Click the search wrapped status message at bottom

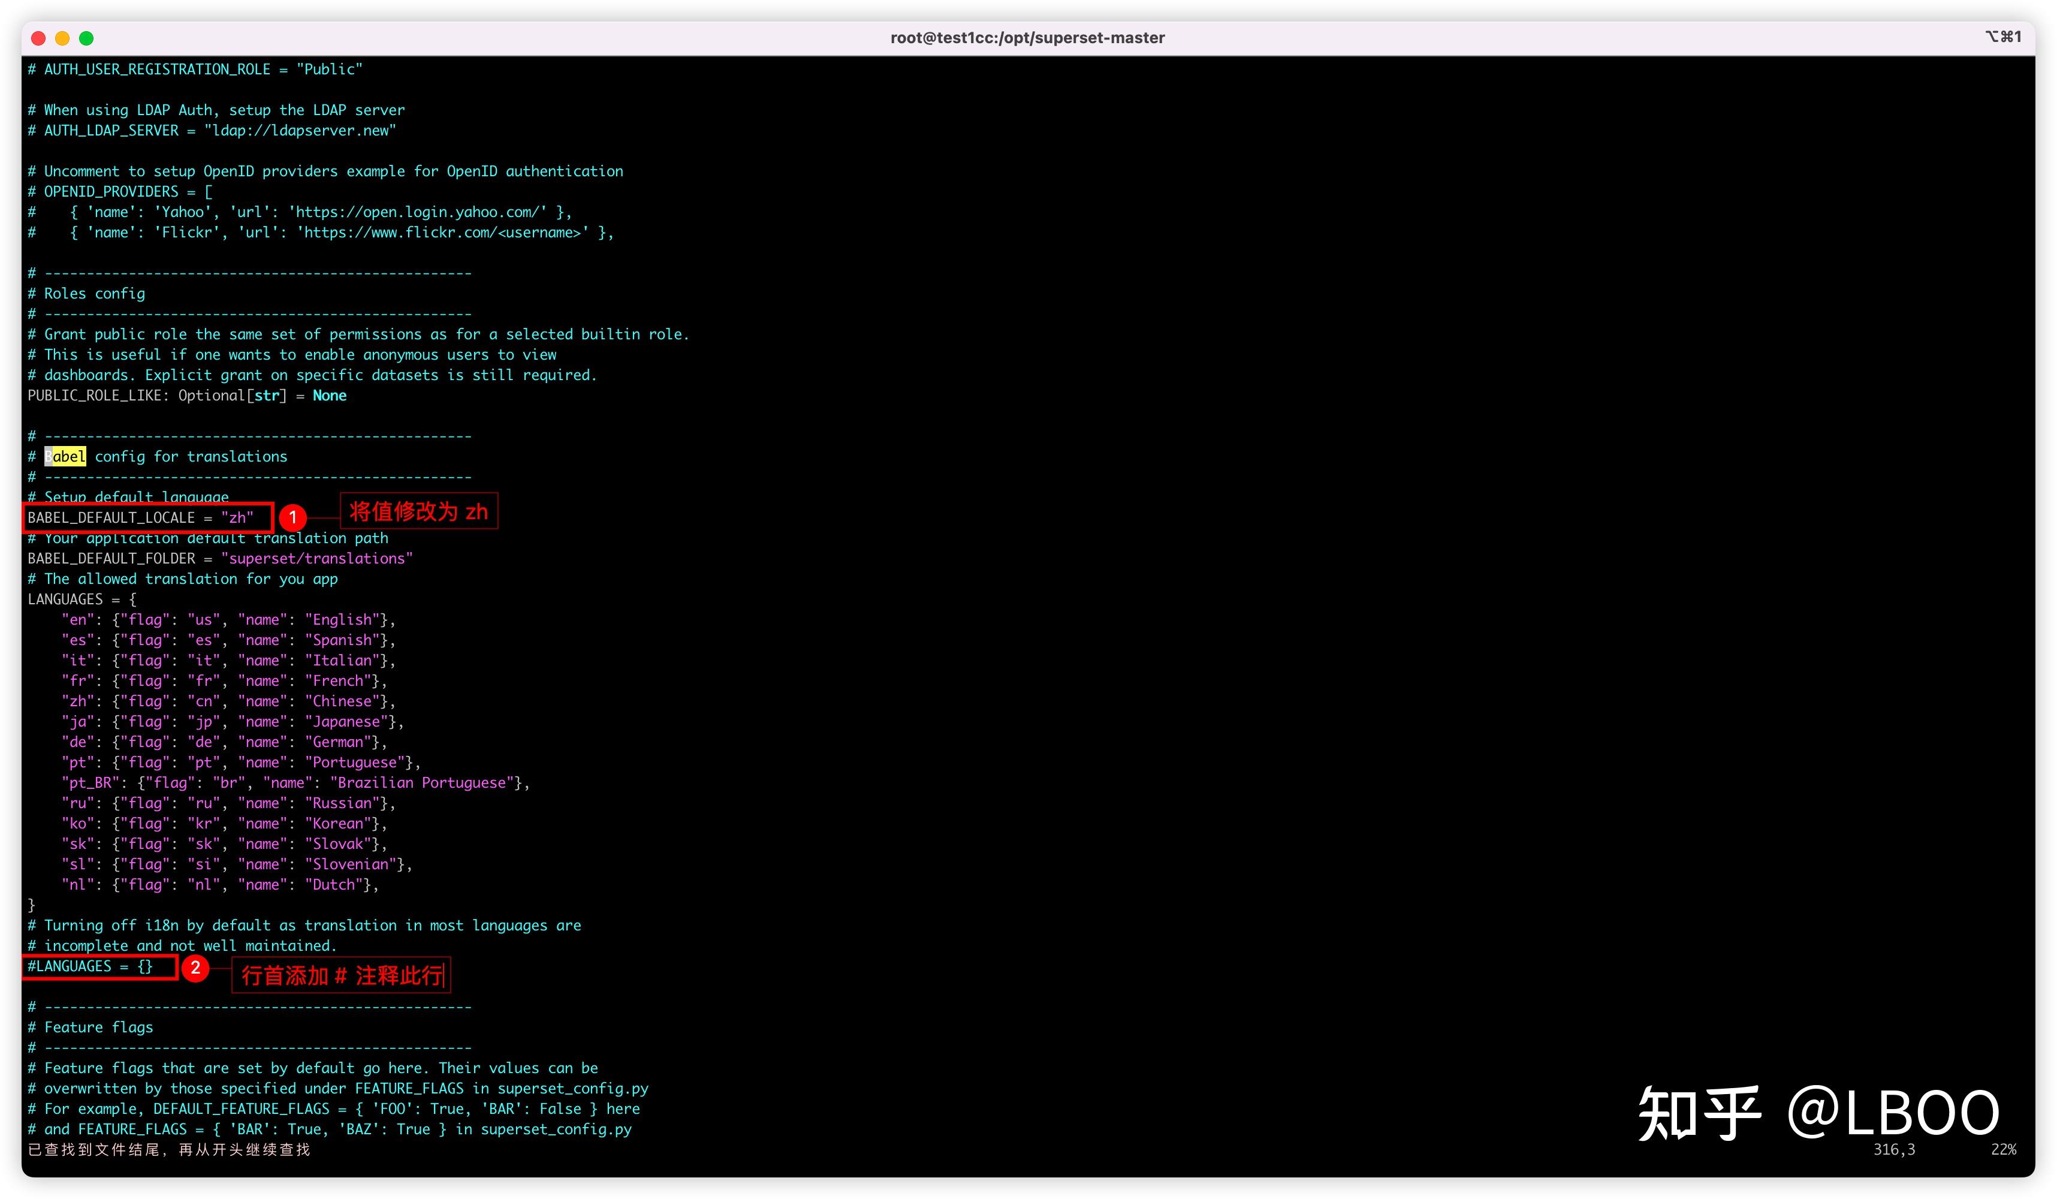tap(169, 1150)
